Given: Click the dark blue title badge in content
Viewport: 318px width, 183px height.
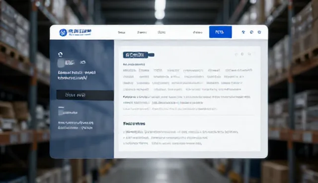Looking at the screenshot, I should pyautogui.click(x=136, y=55).
